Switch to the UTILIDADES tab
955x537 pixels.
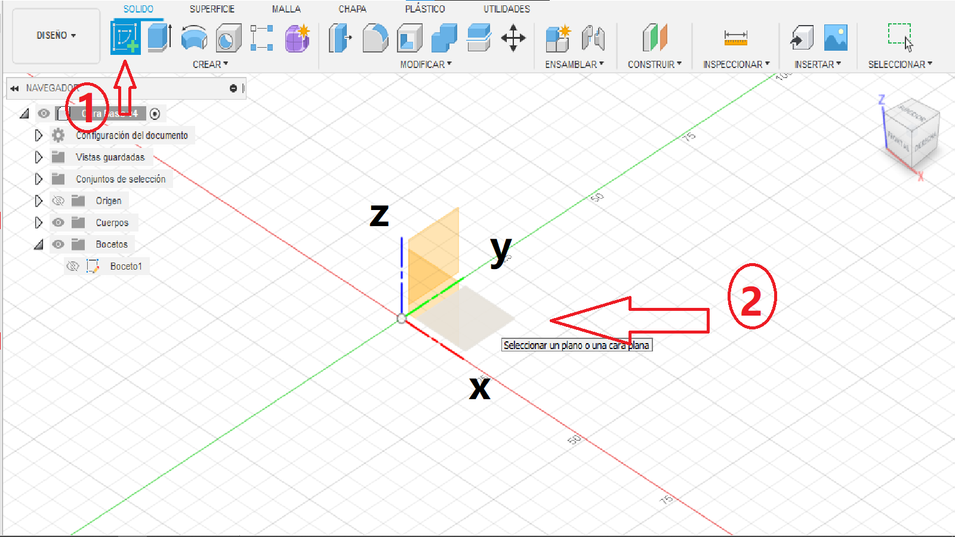click(x=507, y=9)
